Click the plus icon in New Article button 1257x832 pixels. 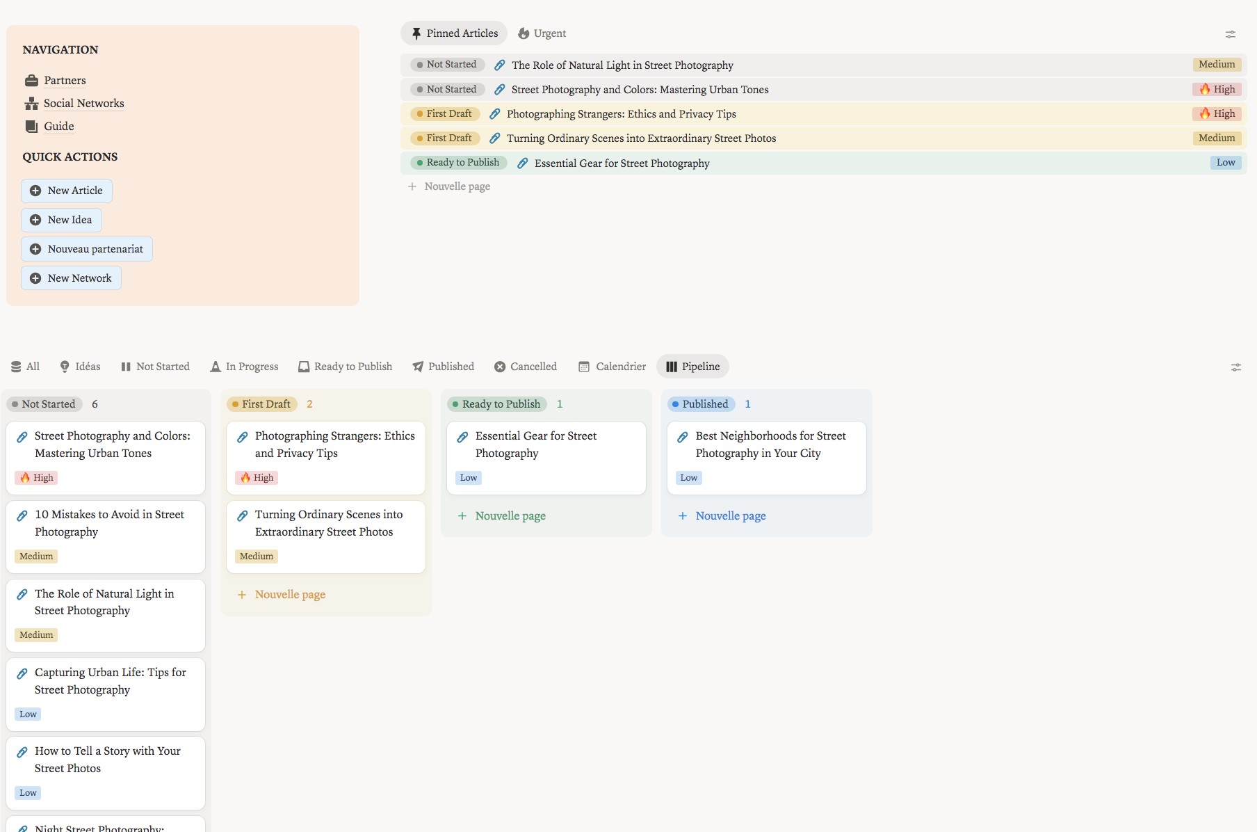[35, 191]
